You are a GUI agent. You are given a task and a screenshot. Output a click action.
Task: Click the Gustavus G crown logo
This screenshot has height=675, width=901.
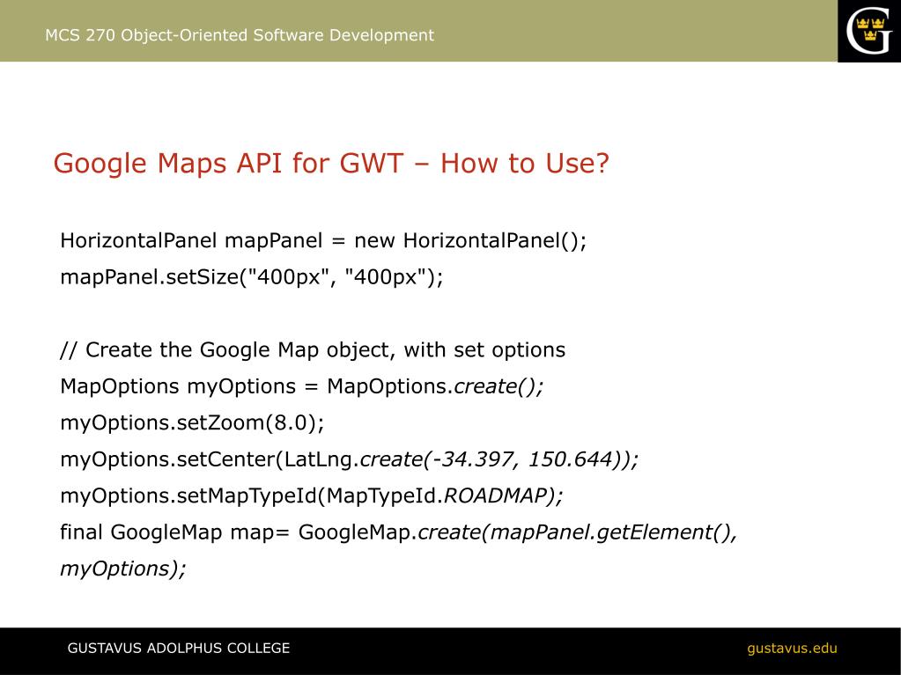point(868,31)
